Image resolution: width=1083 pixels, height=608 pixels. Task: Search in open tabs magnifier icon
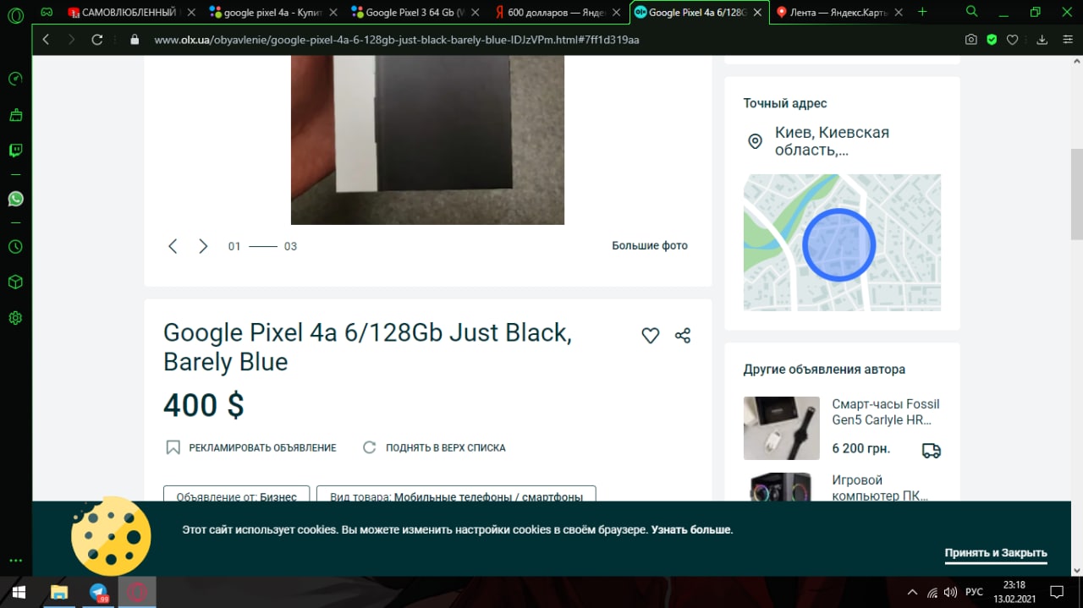tap(972, 12)
